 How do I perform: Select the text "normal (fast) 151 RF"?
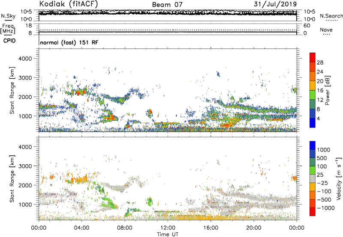point(69,42)
